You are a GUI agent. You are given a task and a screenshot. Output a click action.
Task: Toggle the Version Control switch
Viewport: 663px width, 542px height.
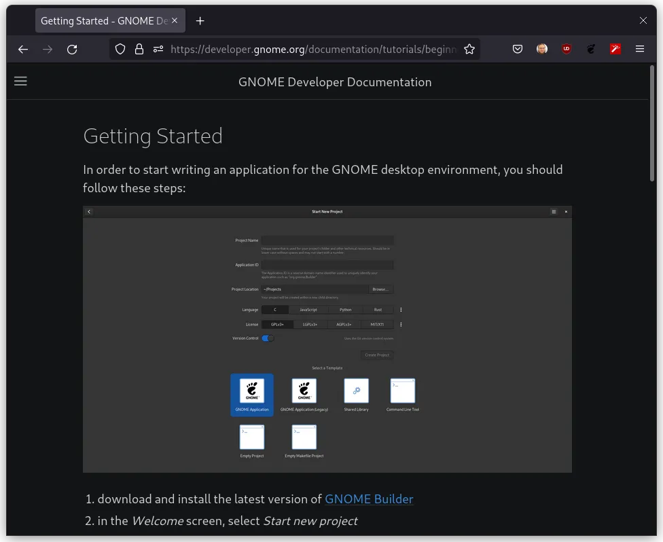[x=268, y=338]
